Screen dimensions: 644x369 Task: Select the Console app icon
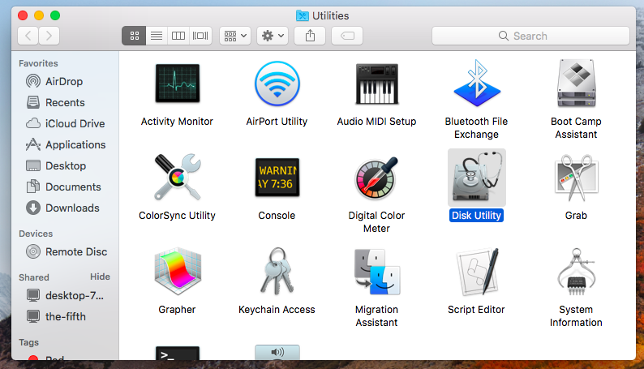point(277,178)
